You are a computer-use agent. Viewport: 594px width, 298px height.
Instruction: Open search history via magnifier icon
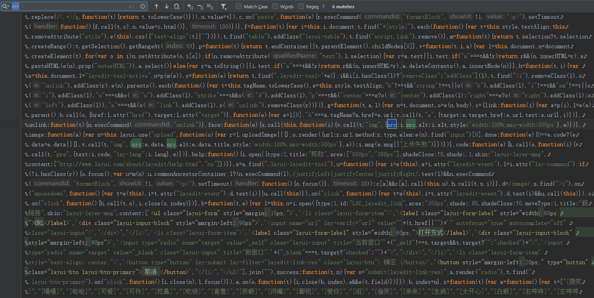click(6, 6)
